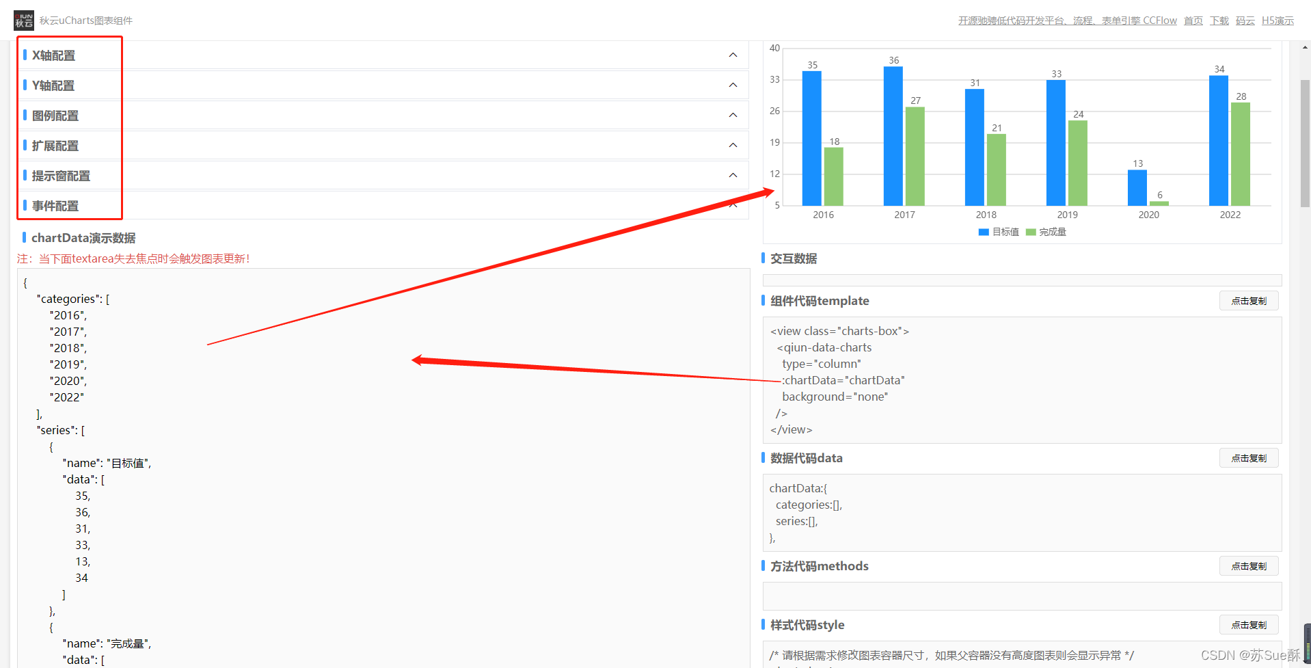Click the empty 交互数据 output box
The height and width of the screenshot is (668, 1311).
1022,280
